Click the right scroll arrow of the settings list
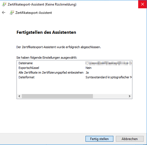 129,96
